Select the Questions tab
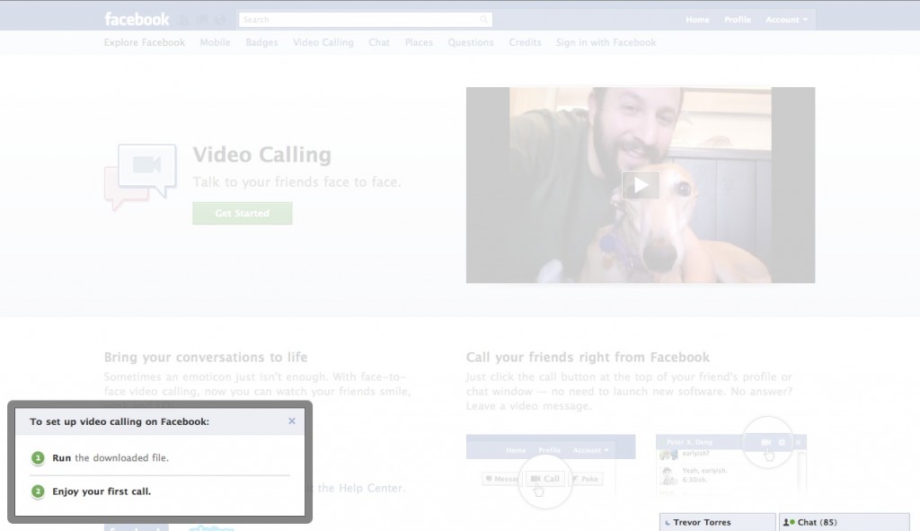This screenshot has height=531, width=920. point(471,42)
